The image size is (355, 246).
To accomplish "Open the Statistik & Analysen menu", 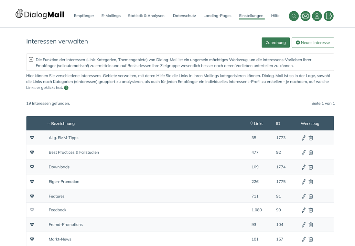I will tap(146, 16).
